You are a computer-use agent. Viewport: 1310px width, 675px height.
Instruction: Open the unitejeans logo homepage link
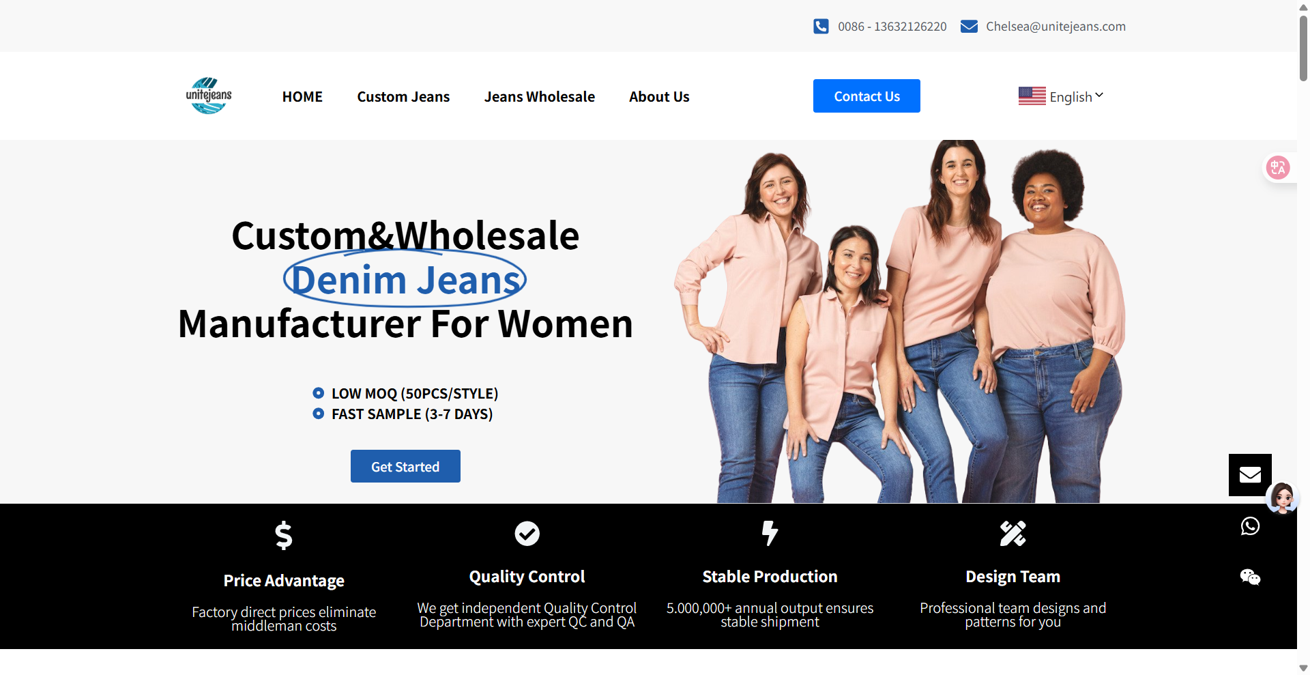[x=209, y=96]
